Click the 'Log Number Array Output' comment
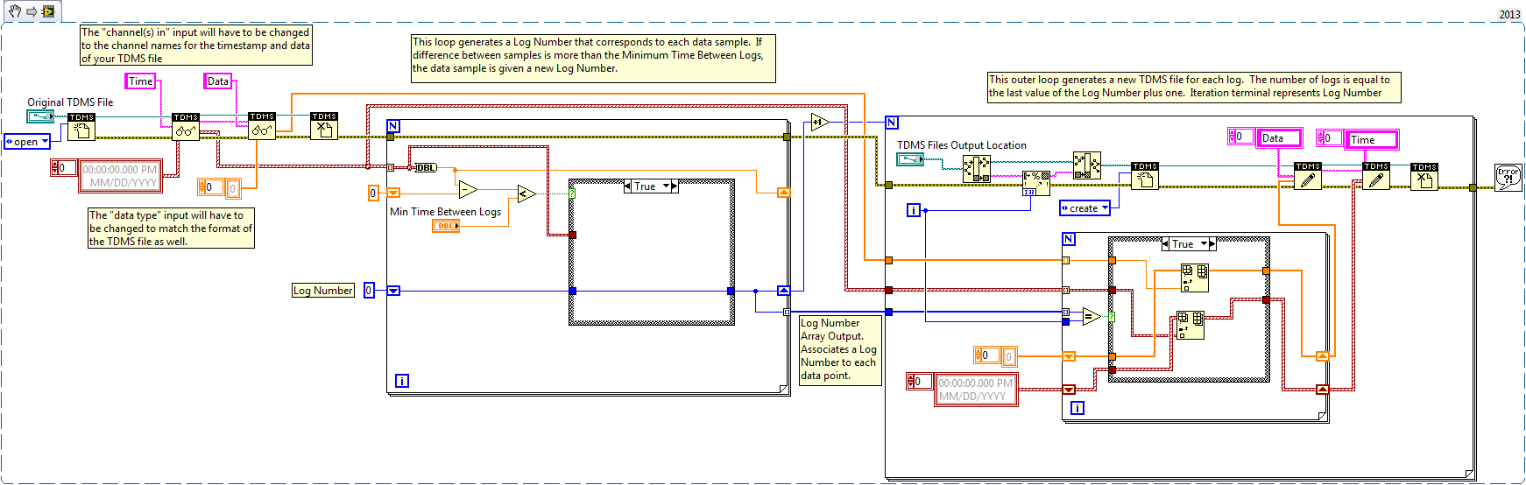Screen dimensions: 1526x485 [x=839, y=349]
